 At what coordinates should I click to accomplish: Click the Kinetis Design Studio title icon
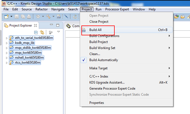tap(4, 4)
